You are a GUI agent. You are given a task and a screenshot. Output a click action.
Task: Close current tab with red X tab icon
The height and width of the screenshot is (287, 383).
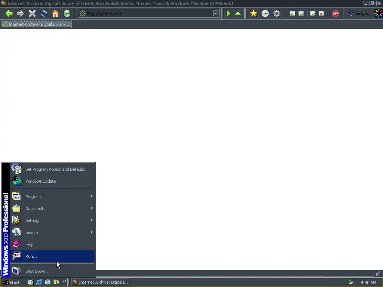(321, 13)
